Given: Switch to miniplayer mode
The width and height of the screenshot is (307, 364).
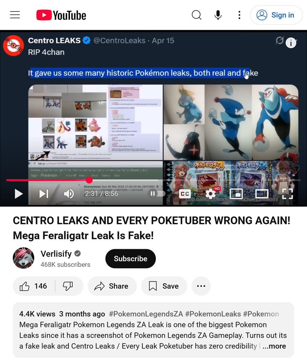Looking at the screenshot, I should [x=236, y=194].
